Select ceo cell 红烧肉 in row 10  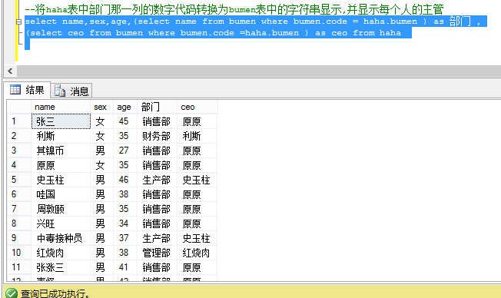(197, 253)
